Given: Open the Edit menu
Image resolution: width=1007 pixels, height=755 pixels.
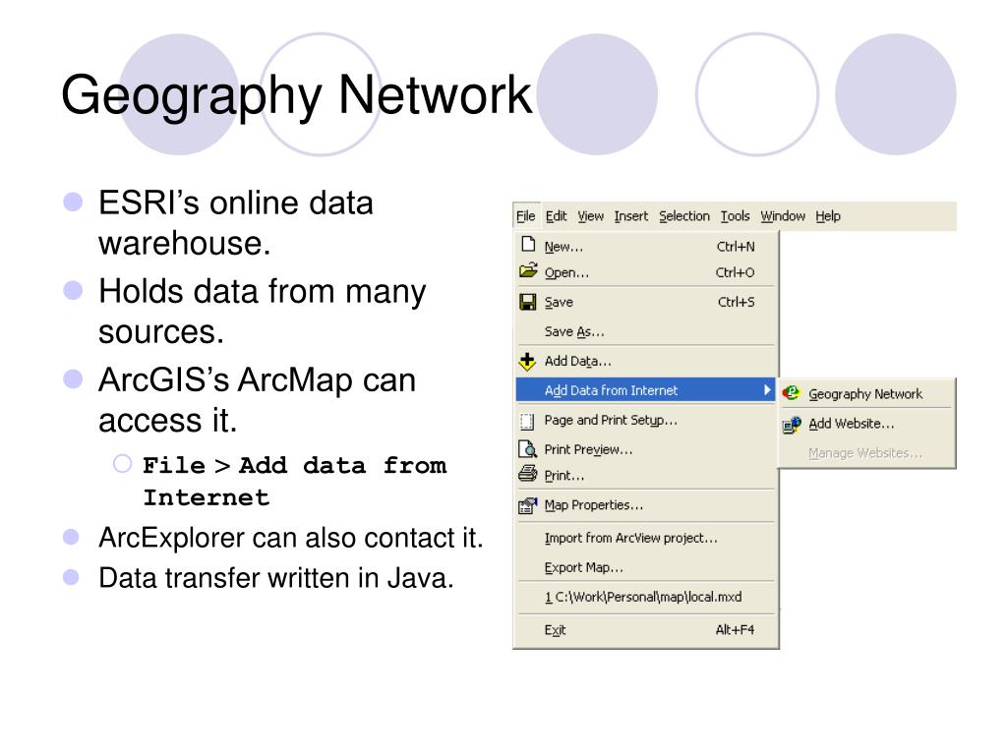Looking at the screenshot, I should [557, 216].
